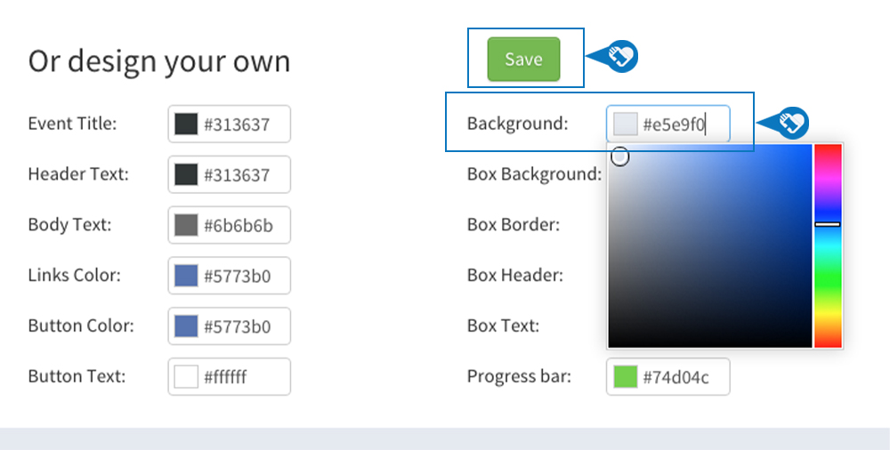This screenshot has height=450, width=890.
Task: Open the Header Text color swatch
Action: click(x=186, y=174)
